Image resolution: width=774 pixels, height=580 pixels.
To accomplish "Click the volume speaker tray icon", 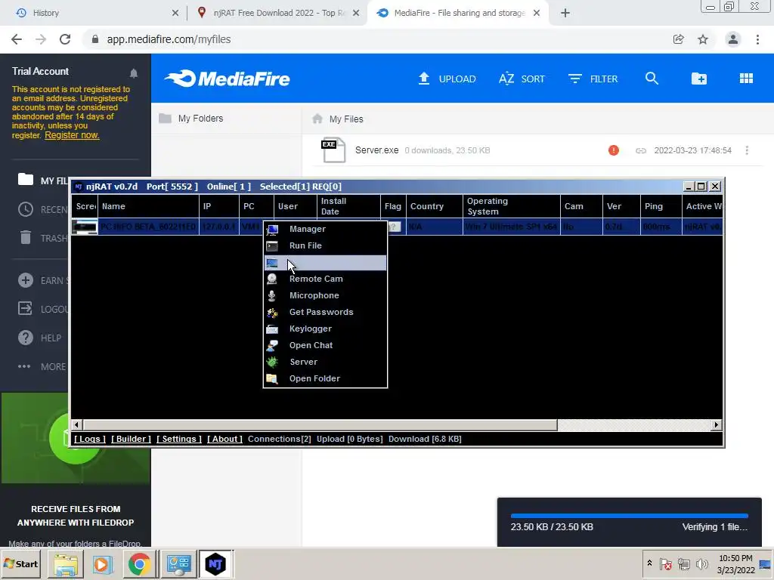I will (x=701, y=563).
